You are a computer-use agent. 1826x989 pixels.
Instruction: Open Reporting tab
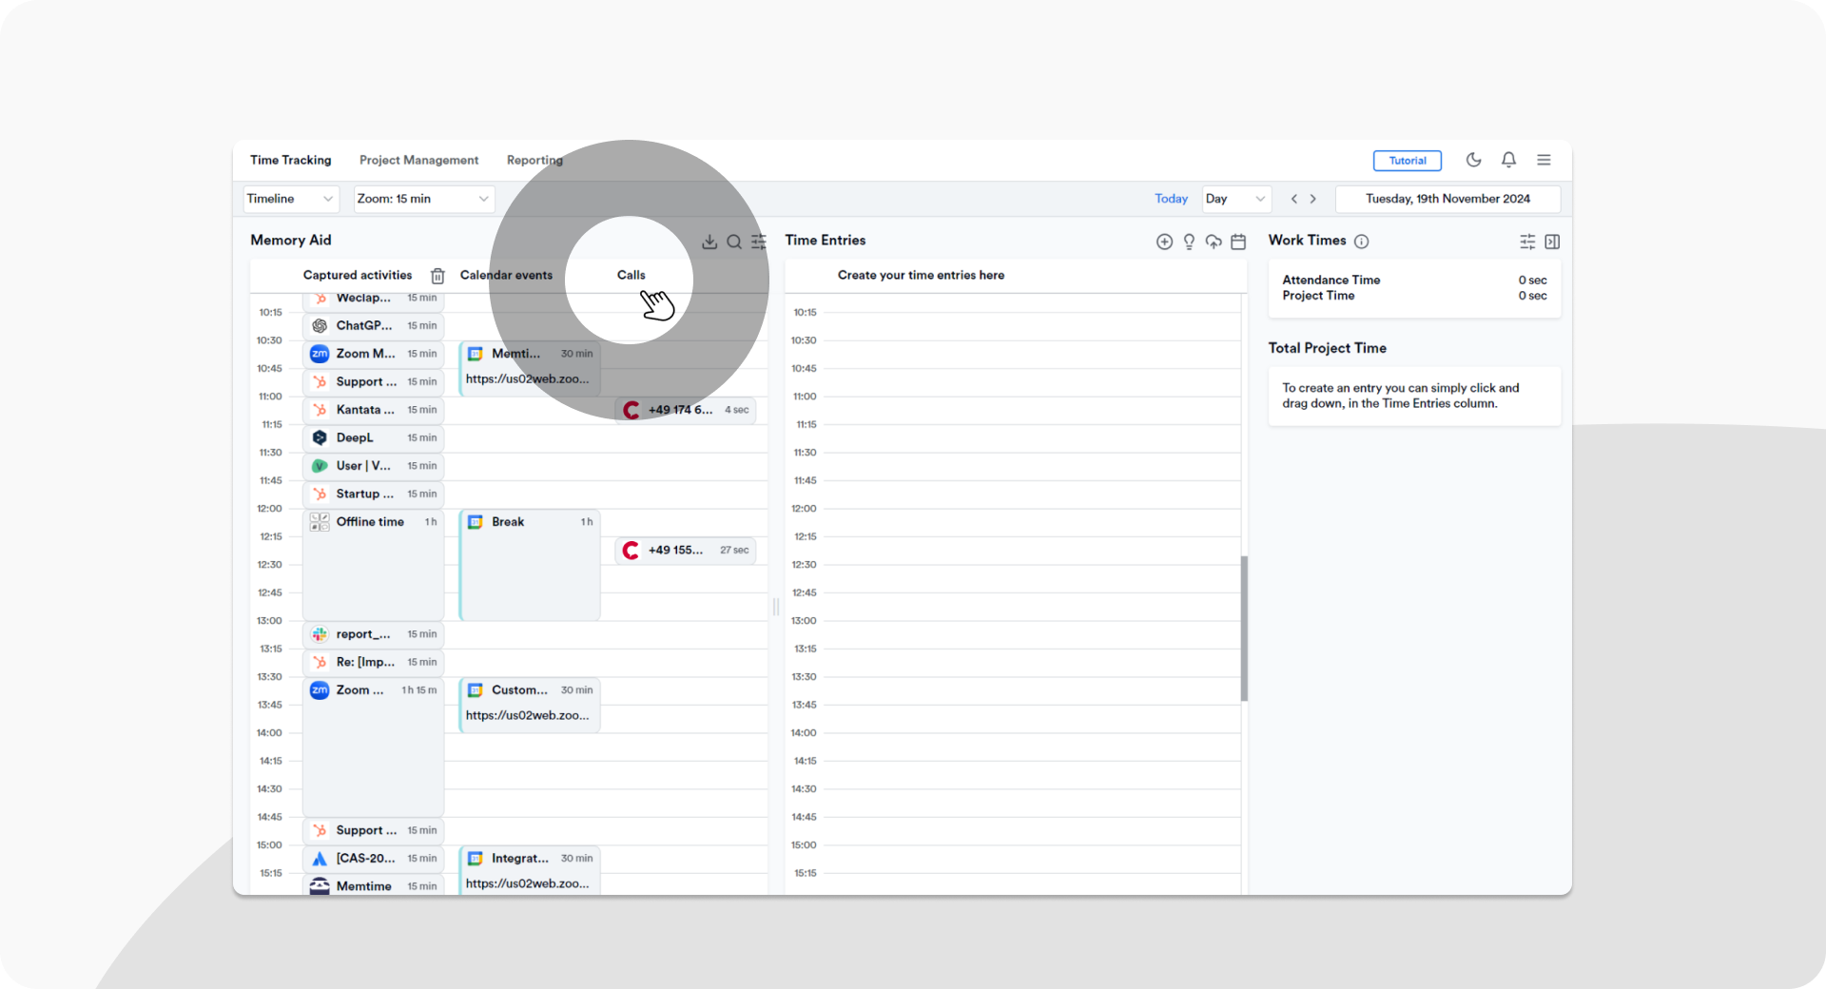(x=534, y=160)
